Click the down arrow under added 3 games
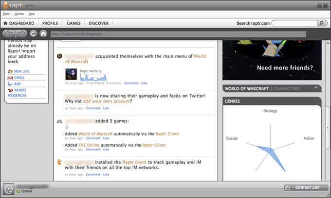The image size is (331, 198). point(67,127)
